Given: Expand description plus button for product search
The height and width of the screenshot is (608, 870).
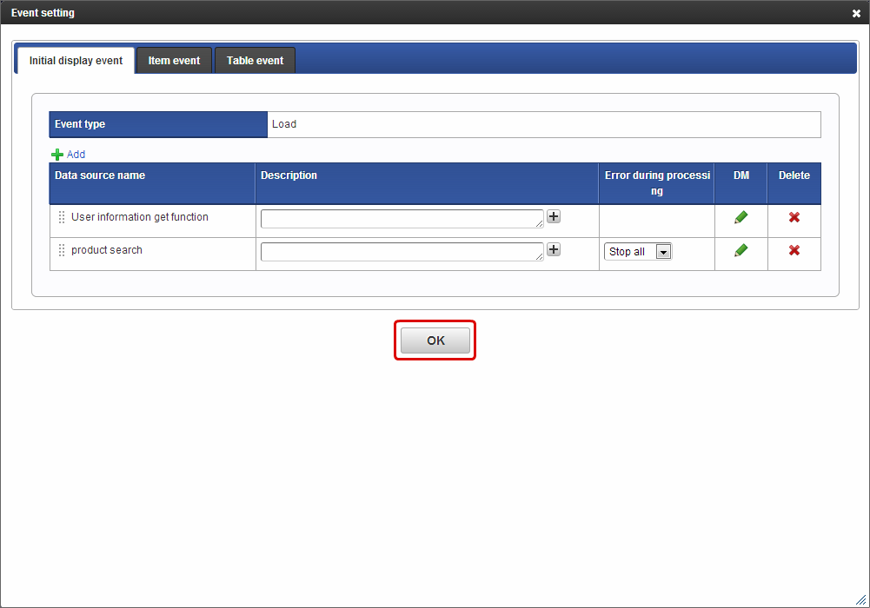Looking at the screenshot, I should [x=553, y=249].
